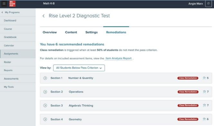Screen dimensions: 214x126
Task: Click the student count icon for Geometry
Action: click(x=204, y=119)
